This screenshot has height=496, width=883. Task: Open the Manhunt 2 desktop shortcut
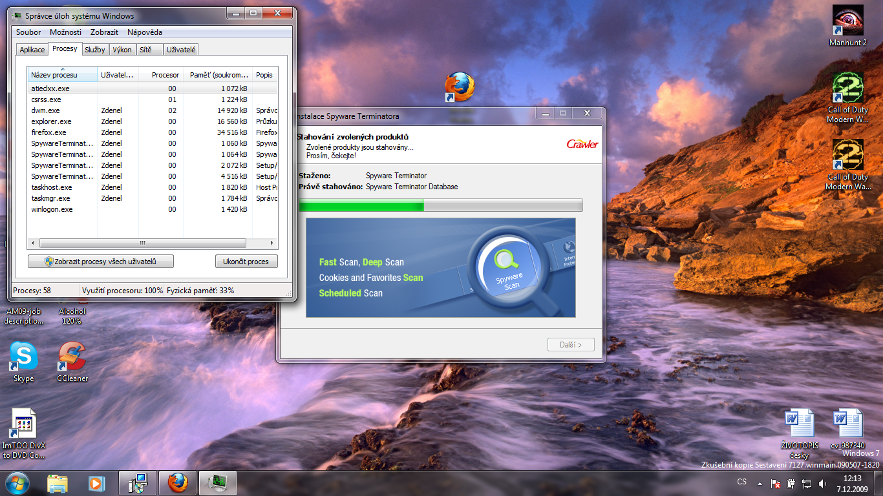(x=847, y=26)
